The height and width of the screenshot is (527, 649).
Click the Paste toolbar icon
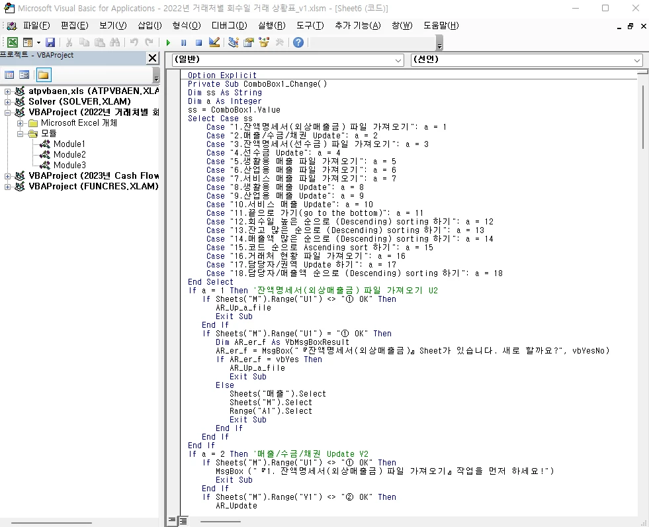click(100, 42)
